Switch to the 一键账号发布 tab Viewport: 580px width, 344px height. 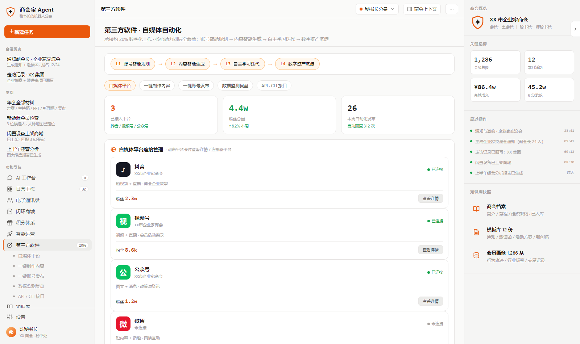tap(196, 85)
